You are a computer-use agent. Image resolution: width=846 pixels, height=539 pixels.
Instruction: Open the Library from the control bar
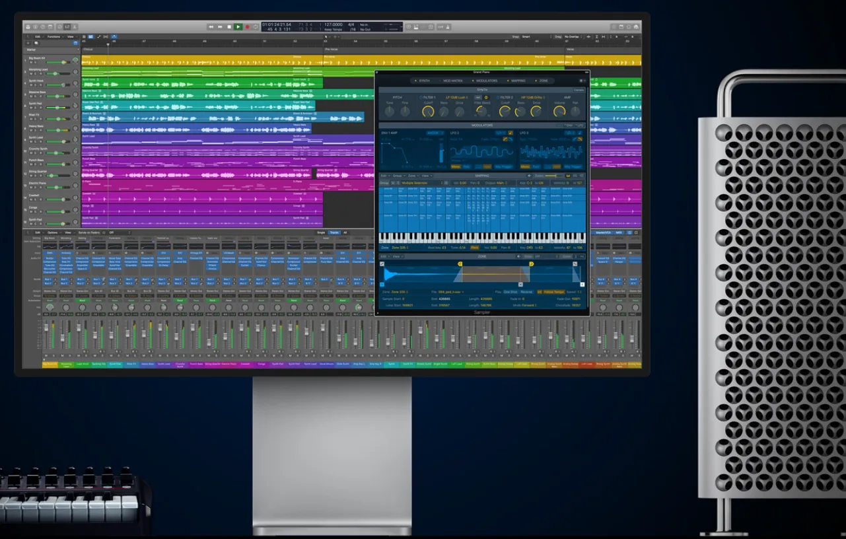(x=28, y=26)
